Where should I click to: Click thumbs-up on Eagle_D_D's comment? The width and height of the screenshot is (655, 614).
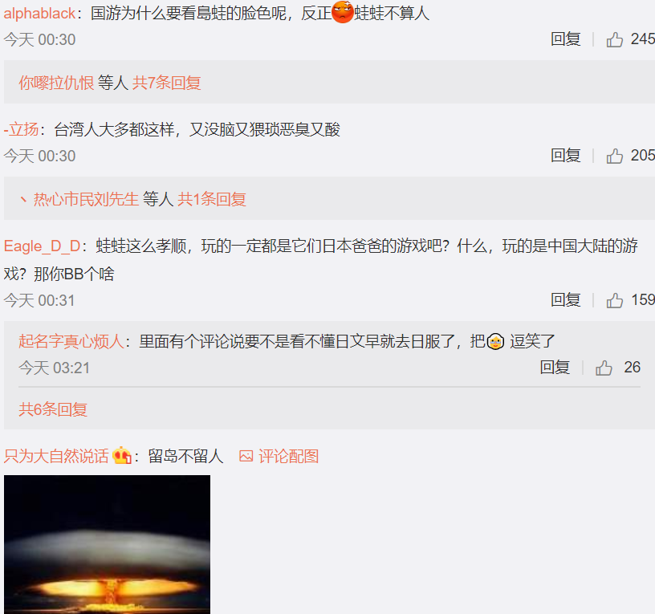click(615, 300)
